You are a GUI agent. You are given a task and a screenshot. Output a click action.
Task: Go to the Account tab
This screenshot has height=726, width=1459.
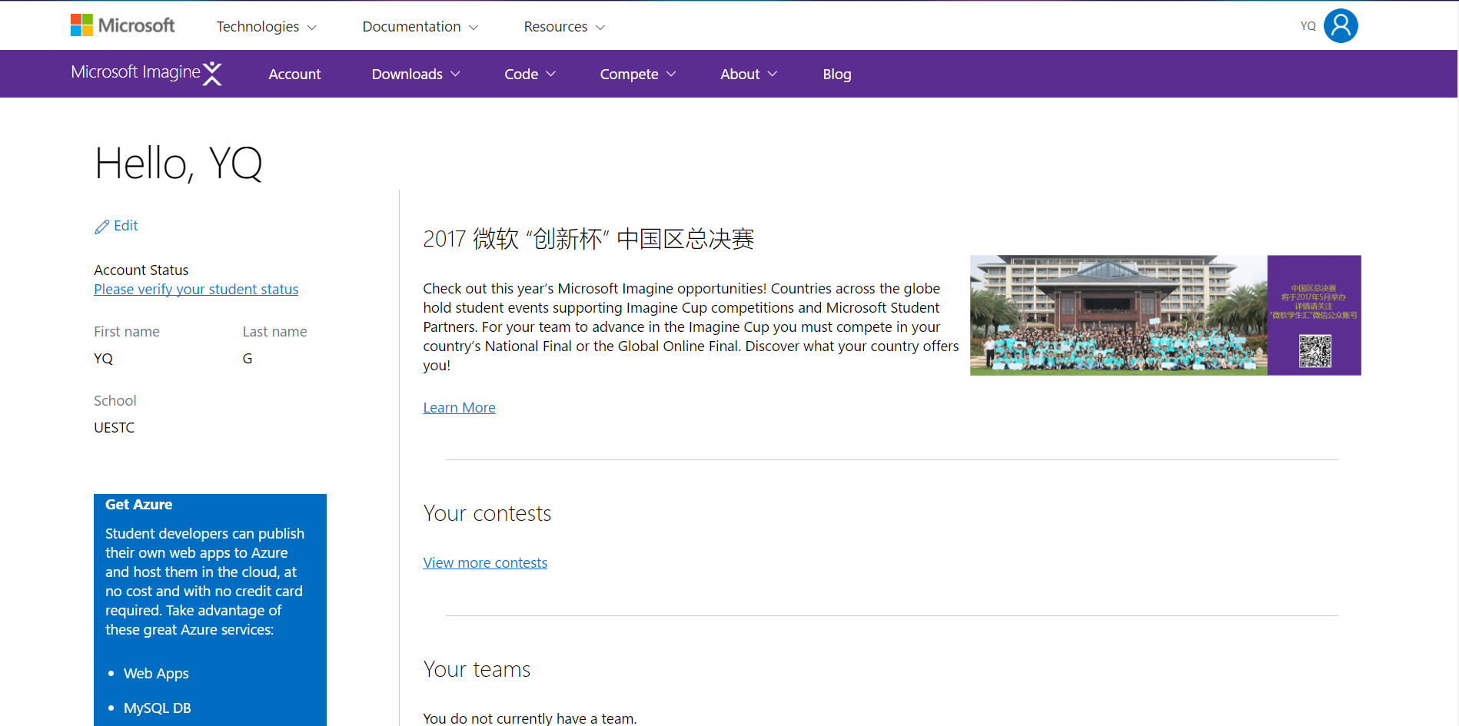pyautogui.click(x=294, y=75)
